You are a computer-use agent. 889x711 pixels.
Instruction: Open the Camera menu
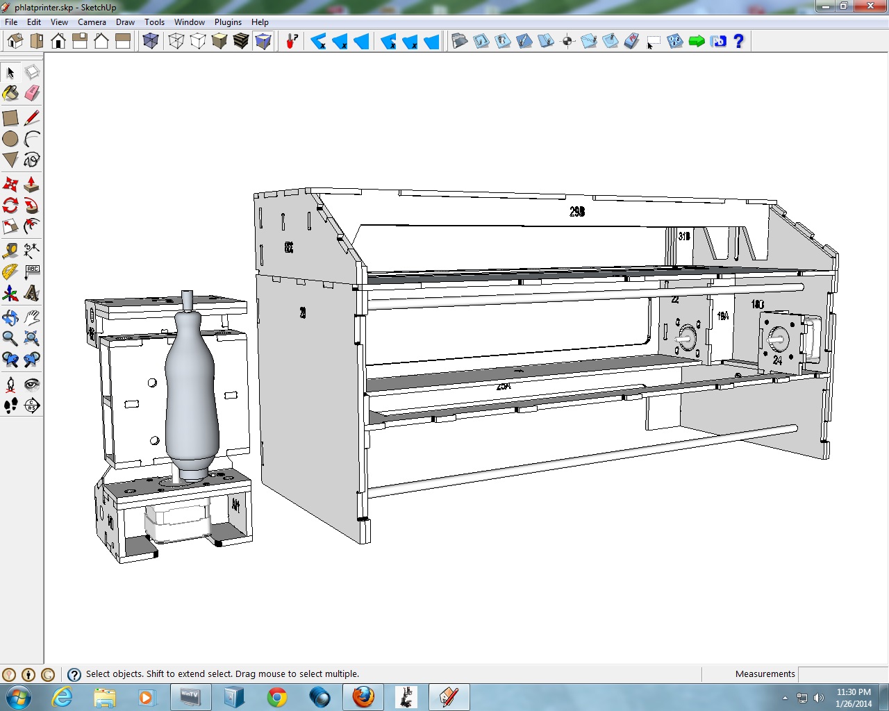[92, 22]
